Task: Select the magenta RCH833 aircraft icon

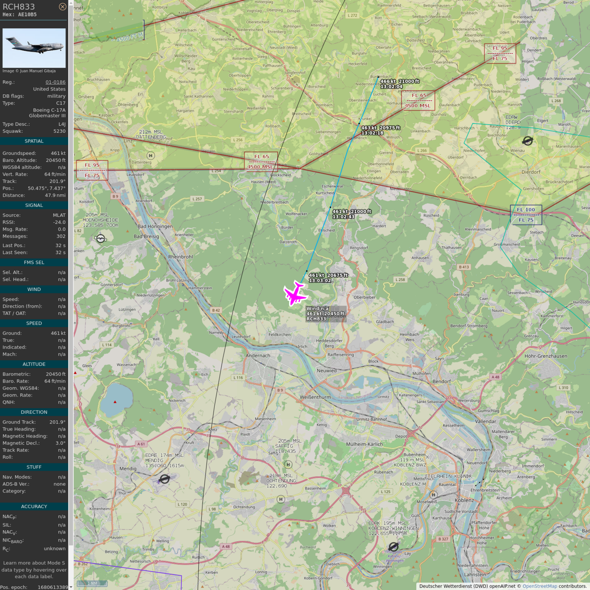Action: point(295,293)
